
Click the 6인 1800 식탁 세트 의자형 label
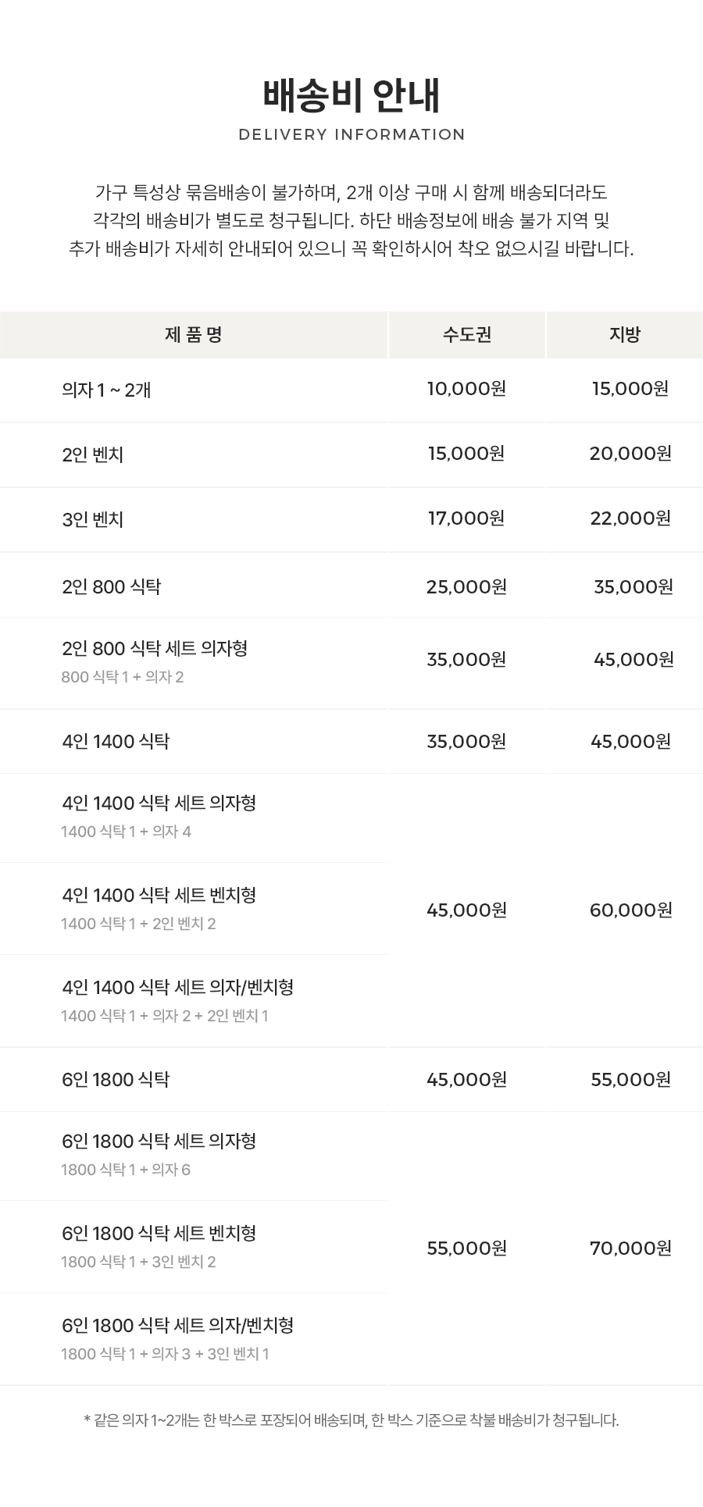pos(159,1142)
